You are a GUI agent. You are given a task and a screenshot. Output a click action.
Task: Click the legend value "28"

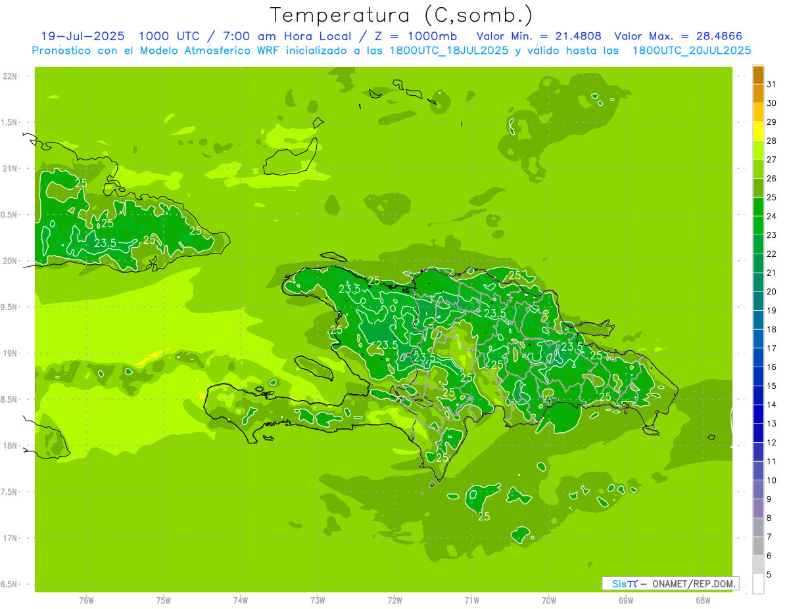pyautogui.click(x=772, y=141)
